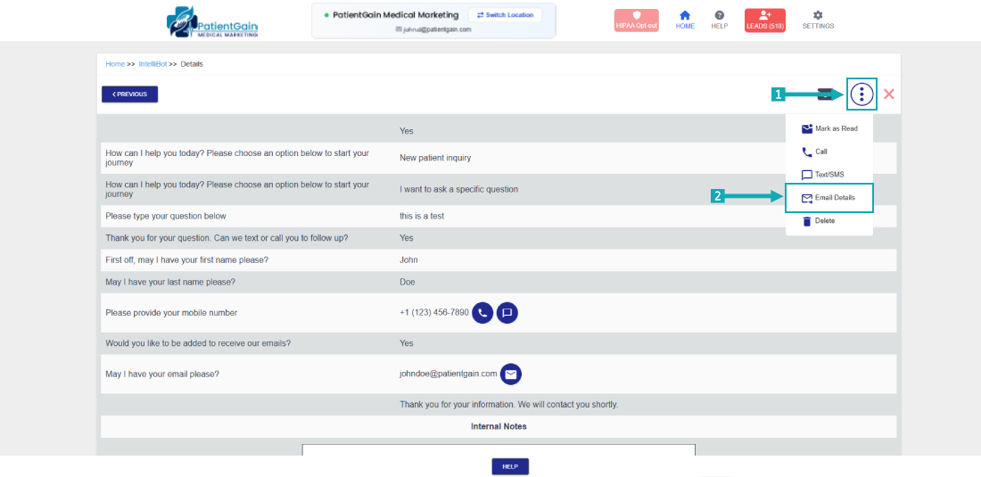Click 'I want to ask a specific question'

[458, 189]
